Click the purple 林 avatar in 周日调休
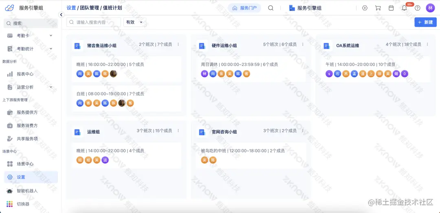Viewport: 440px width, 213px height. pyautogui.click(x=205, y=74)
